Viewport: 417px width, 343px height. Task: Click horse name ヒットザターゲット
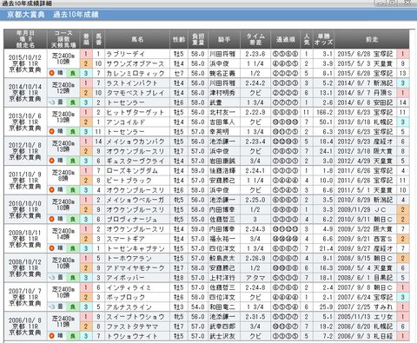pyautogui.click(x=136, y=112)
